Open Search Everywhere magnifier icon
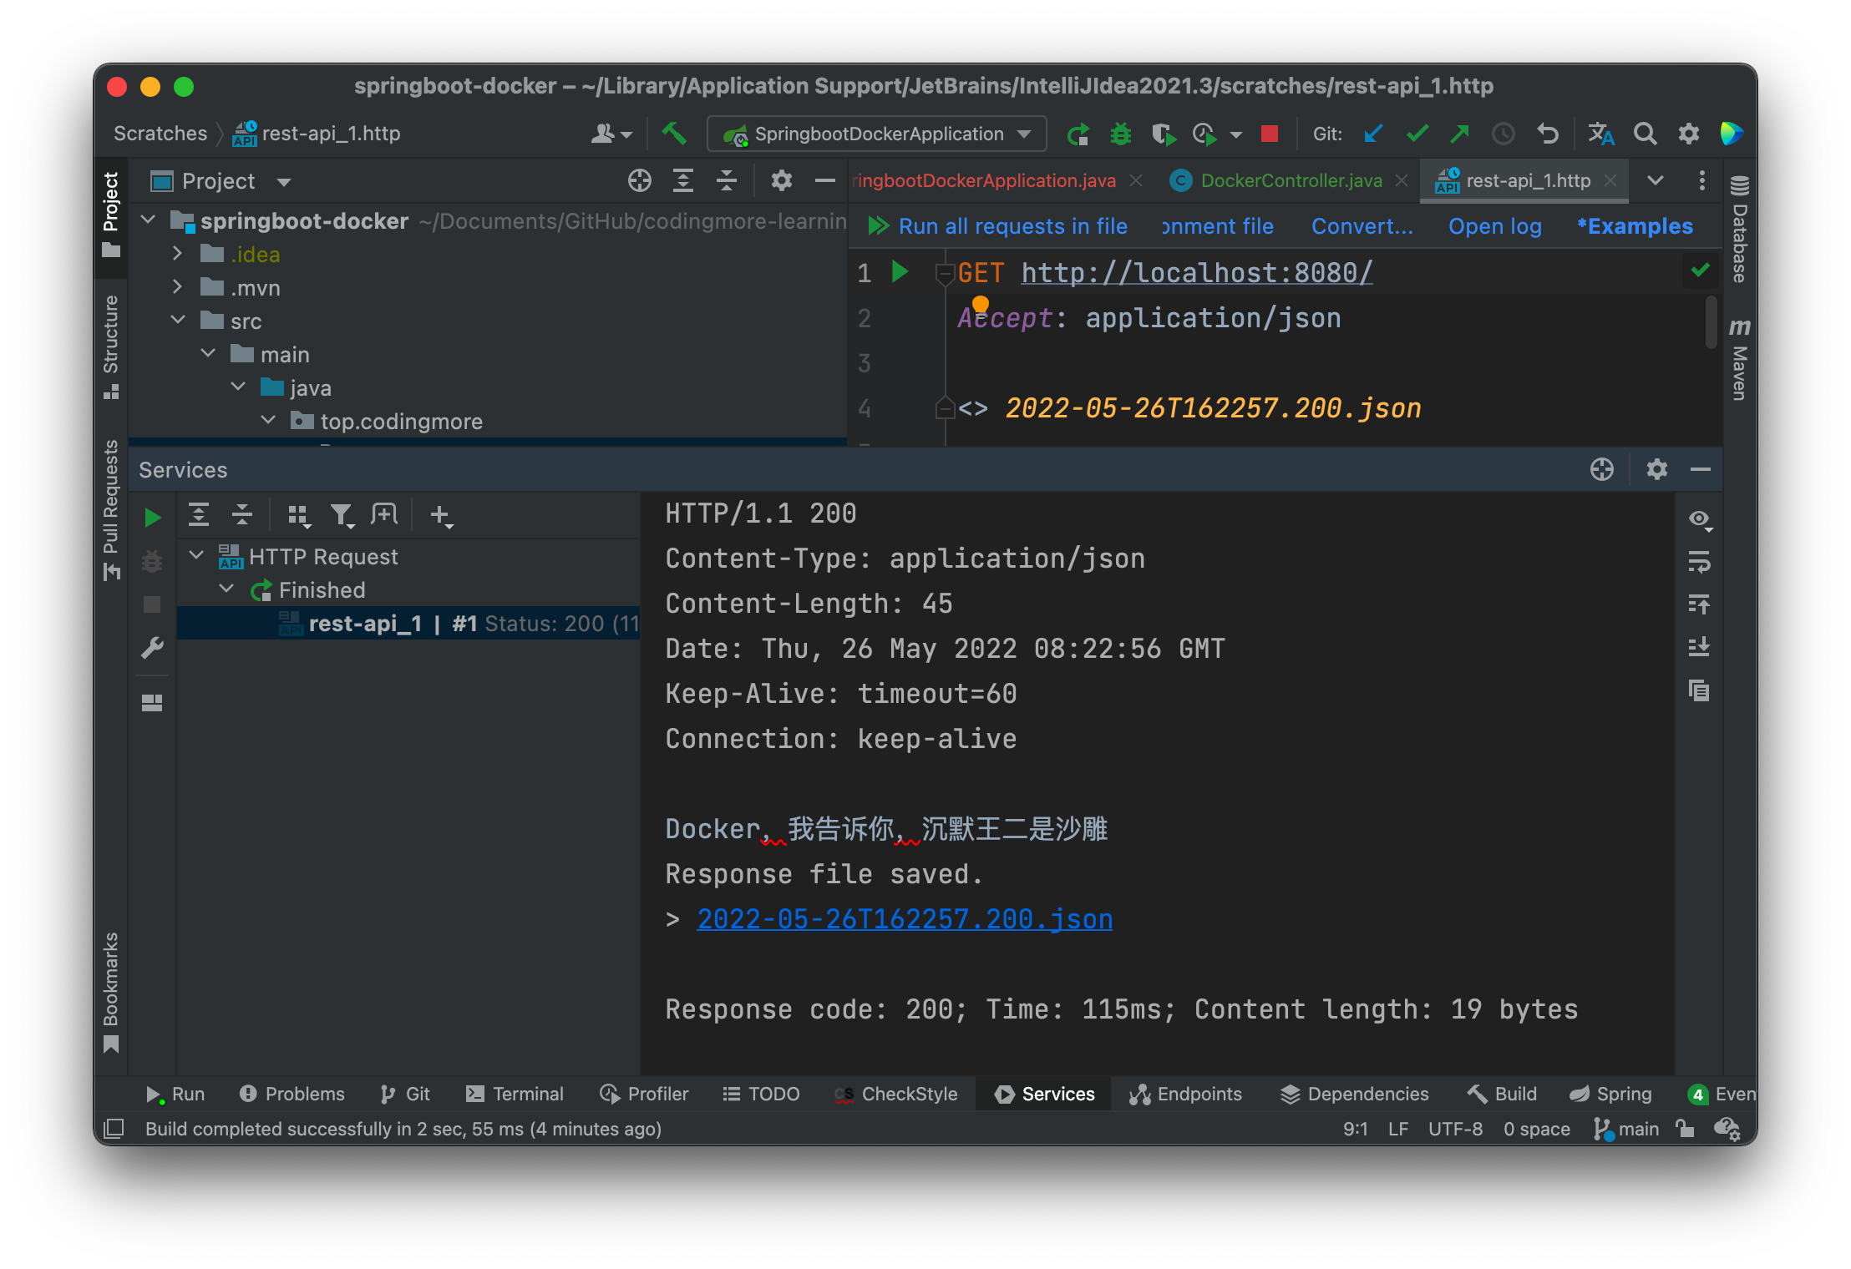 [1644, 134]
